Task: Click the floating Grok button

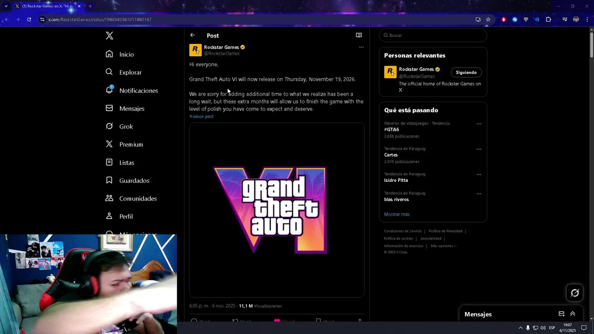Action: click(575, 293)
